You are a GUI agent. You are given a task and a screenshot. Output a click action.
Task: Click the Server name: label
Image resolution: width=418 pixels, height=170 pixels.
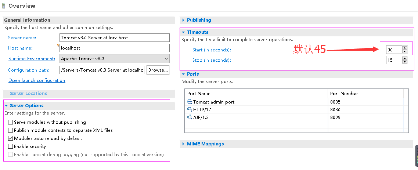point(22,38)
